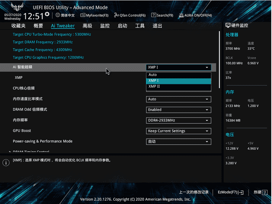
Task: Open the 内存频率 DDR4-2933MHz dropdown
Action: (x=179, y=120)
